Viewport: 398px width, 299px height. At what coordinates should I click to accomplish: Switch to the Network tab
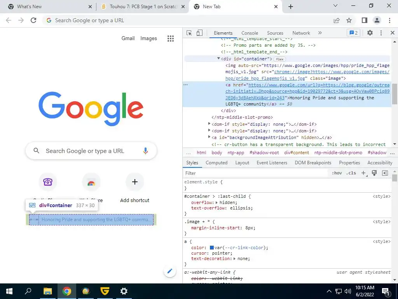[x=301, y=33]
